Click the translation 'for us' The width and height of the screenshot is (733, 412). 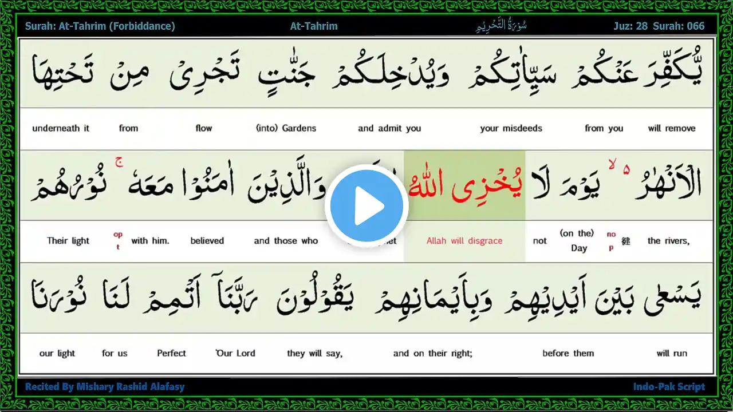115,353
